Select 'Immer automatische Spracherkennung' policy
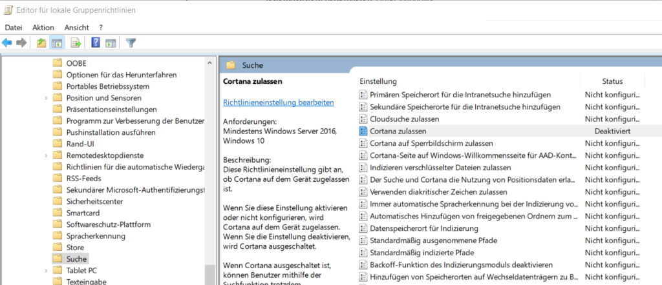The height and width of the screenshot is (285, 662). pyautogui.click(x=474, y=204)
